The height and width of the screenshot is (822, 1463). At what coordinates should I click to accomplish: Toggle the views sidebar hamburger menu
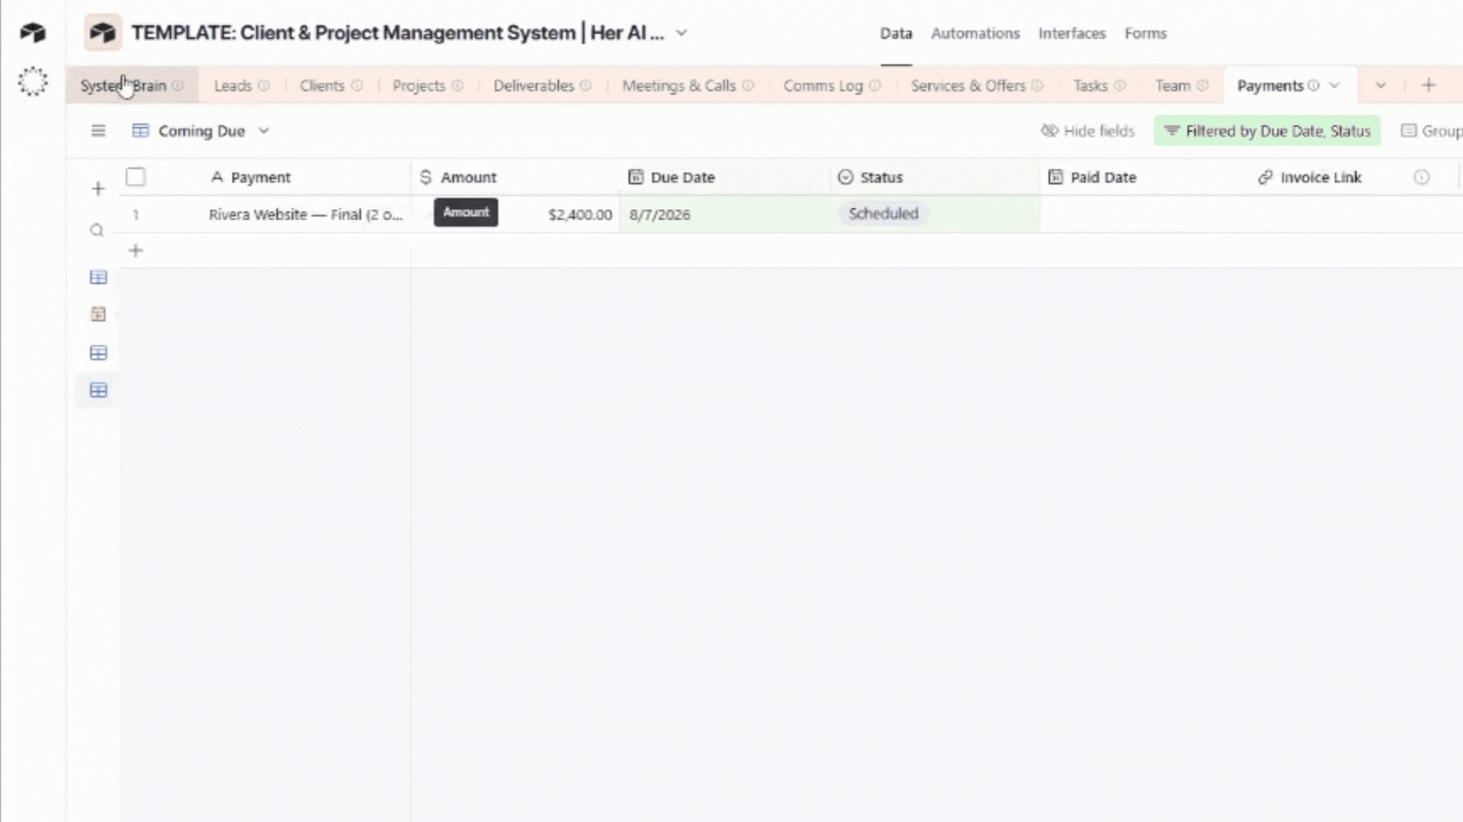pos(98,131)
